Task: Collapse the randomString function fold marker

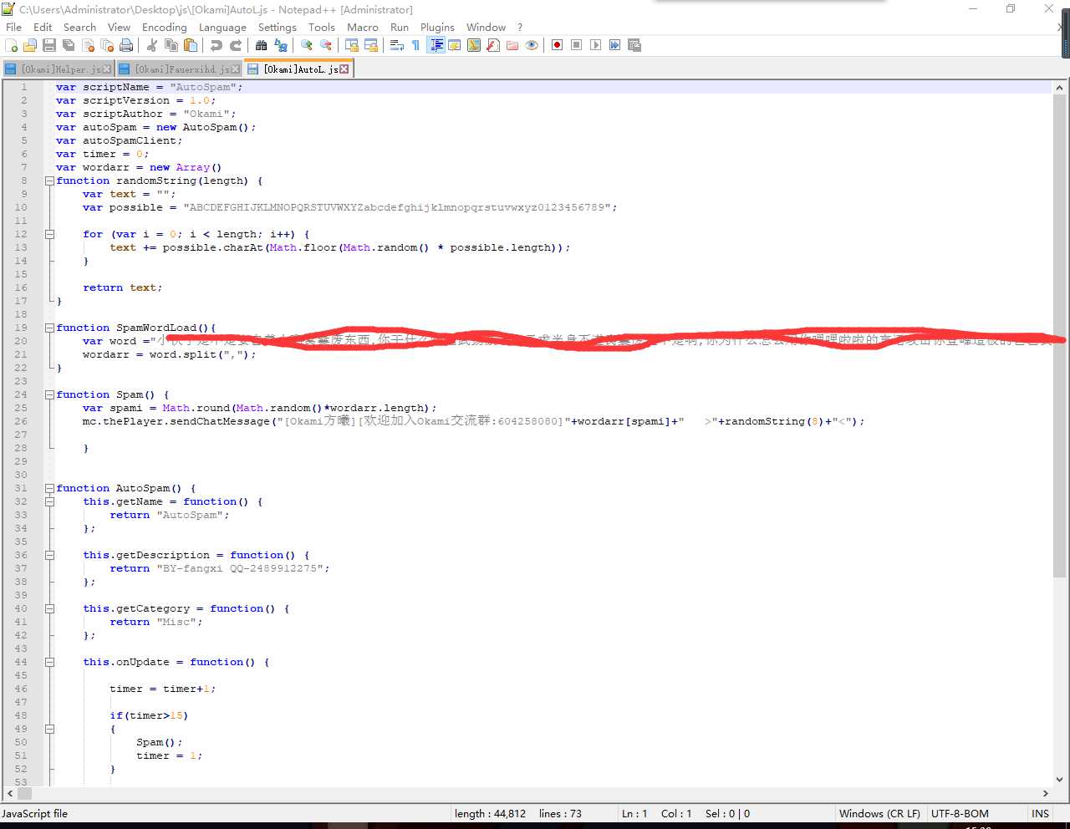Action: [49, 181]
